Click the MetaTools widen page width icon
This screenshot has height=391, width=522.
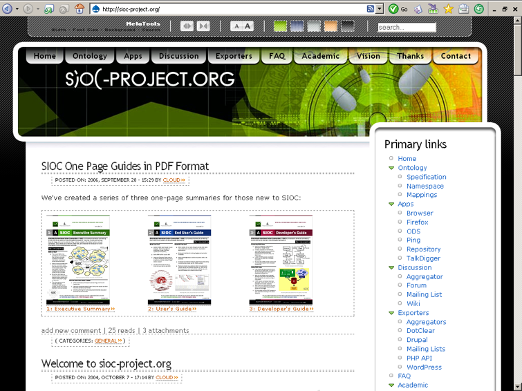(187, 26)
